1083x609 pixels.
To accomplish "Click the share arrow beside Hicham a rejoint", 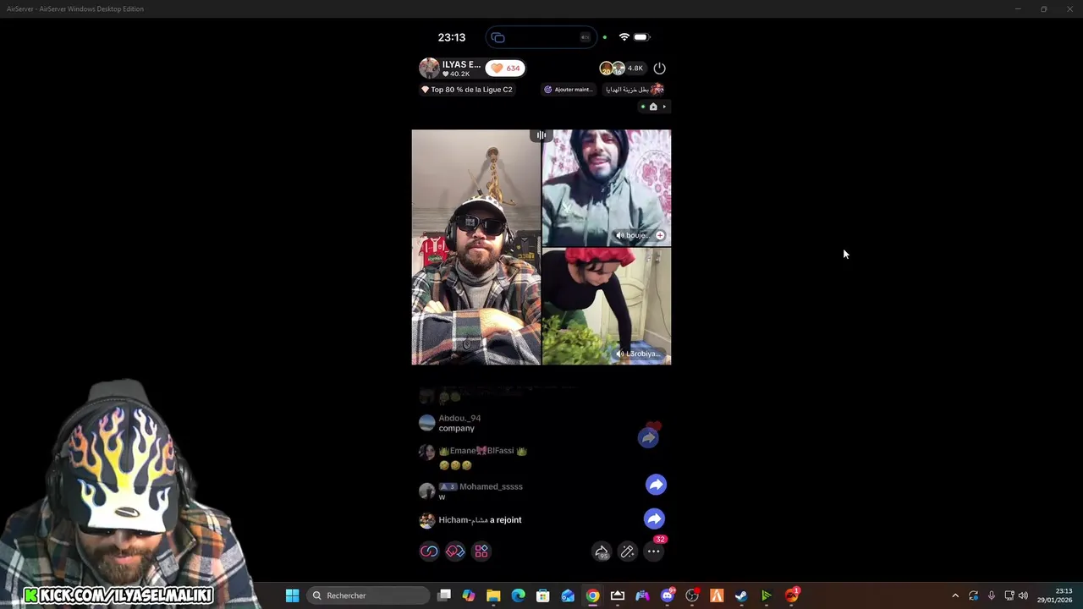I will pos(654,518).
